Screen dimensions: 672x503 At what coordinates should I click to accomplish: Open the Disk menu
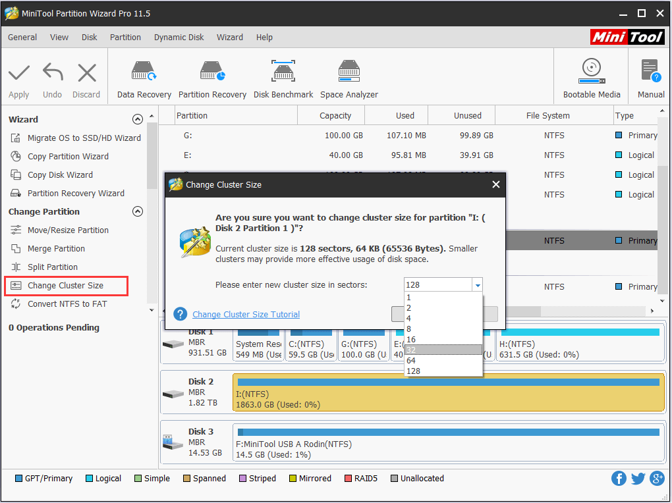pos(89,38)
